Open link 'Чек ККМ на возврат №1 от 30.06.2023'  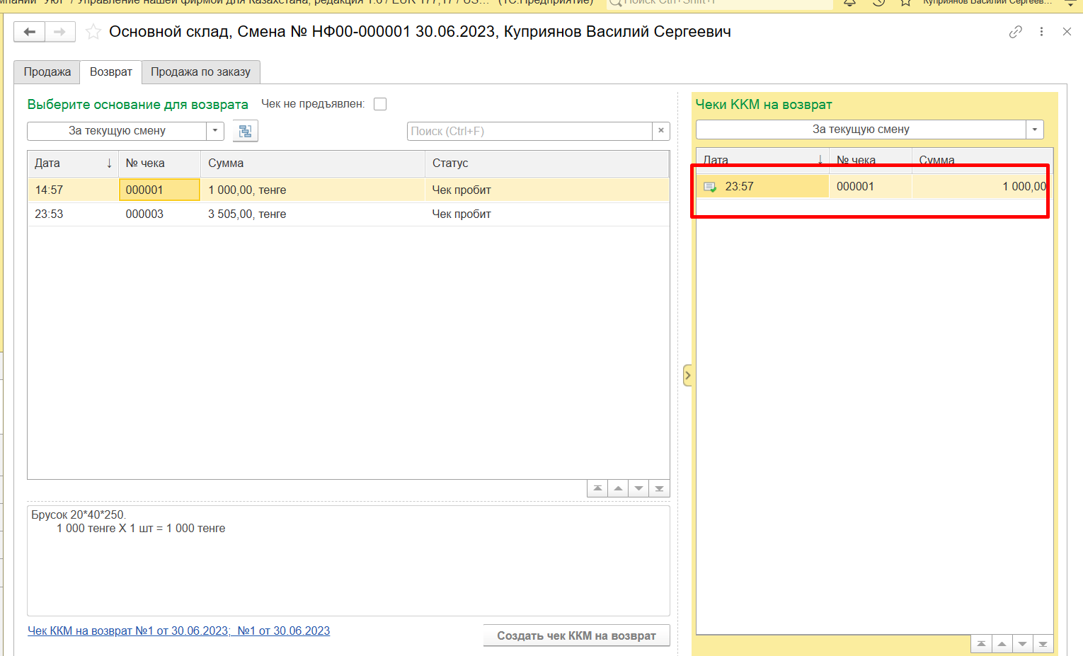pos(127,631)
